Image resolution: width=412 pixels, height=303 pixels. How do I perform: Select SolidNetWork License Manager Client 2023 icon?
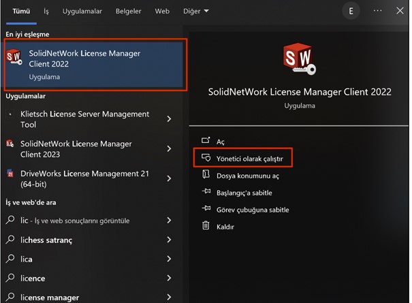click(x=10, y=144)
